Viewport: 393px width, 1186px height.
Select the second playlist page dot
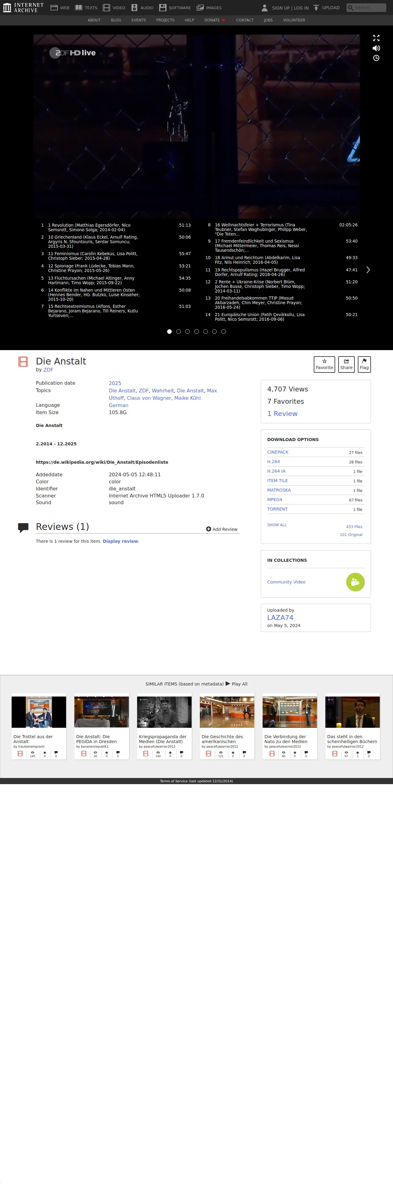178,331
